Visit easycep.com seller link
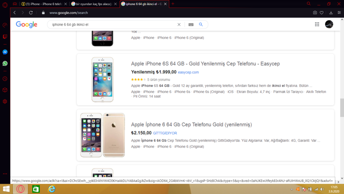Viewport: 344px width, 194px height. [x=188, y=72]
